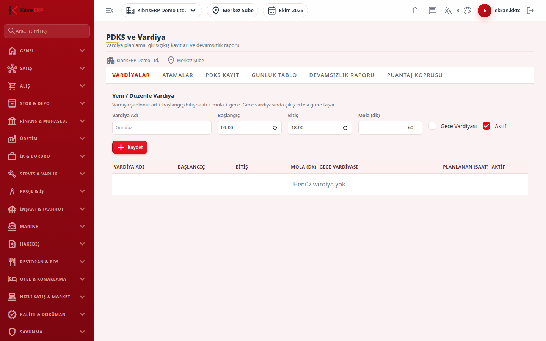Go to the Devamsızlık Raporu tab

point(342,75)
